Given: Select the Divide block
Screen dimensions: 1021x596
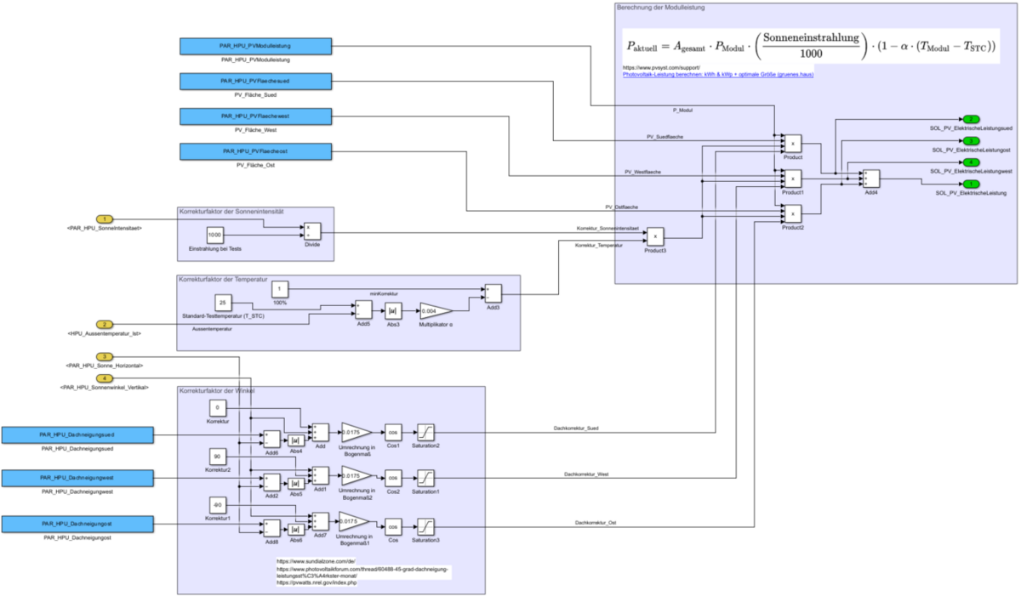Looking at the screenshot, I should (x=312, y=230).
